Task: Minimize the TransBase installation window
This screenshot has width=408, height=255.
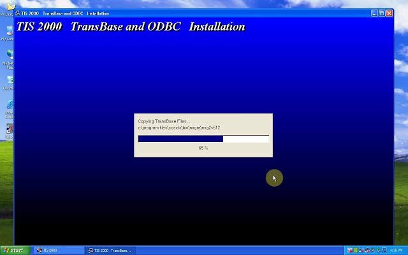Action: (374, 13)
